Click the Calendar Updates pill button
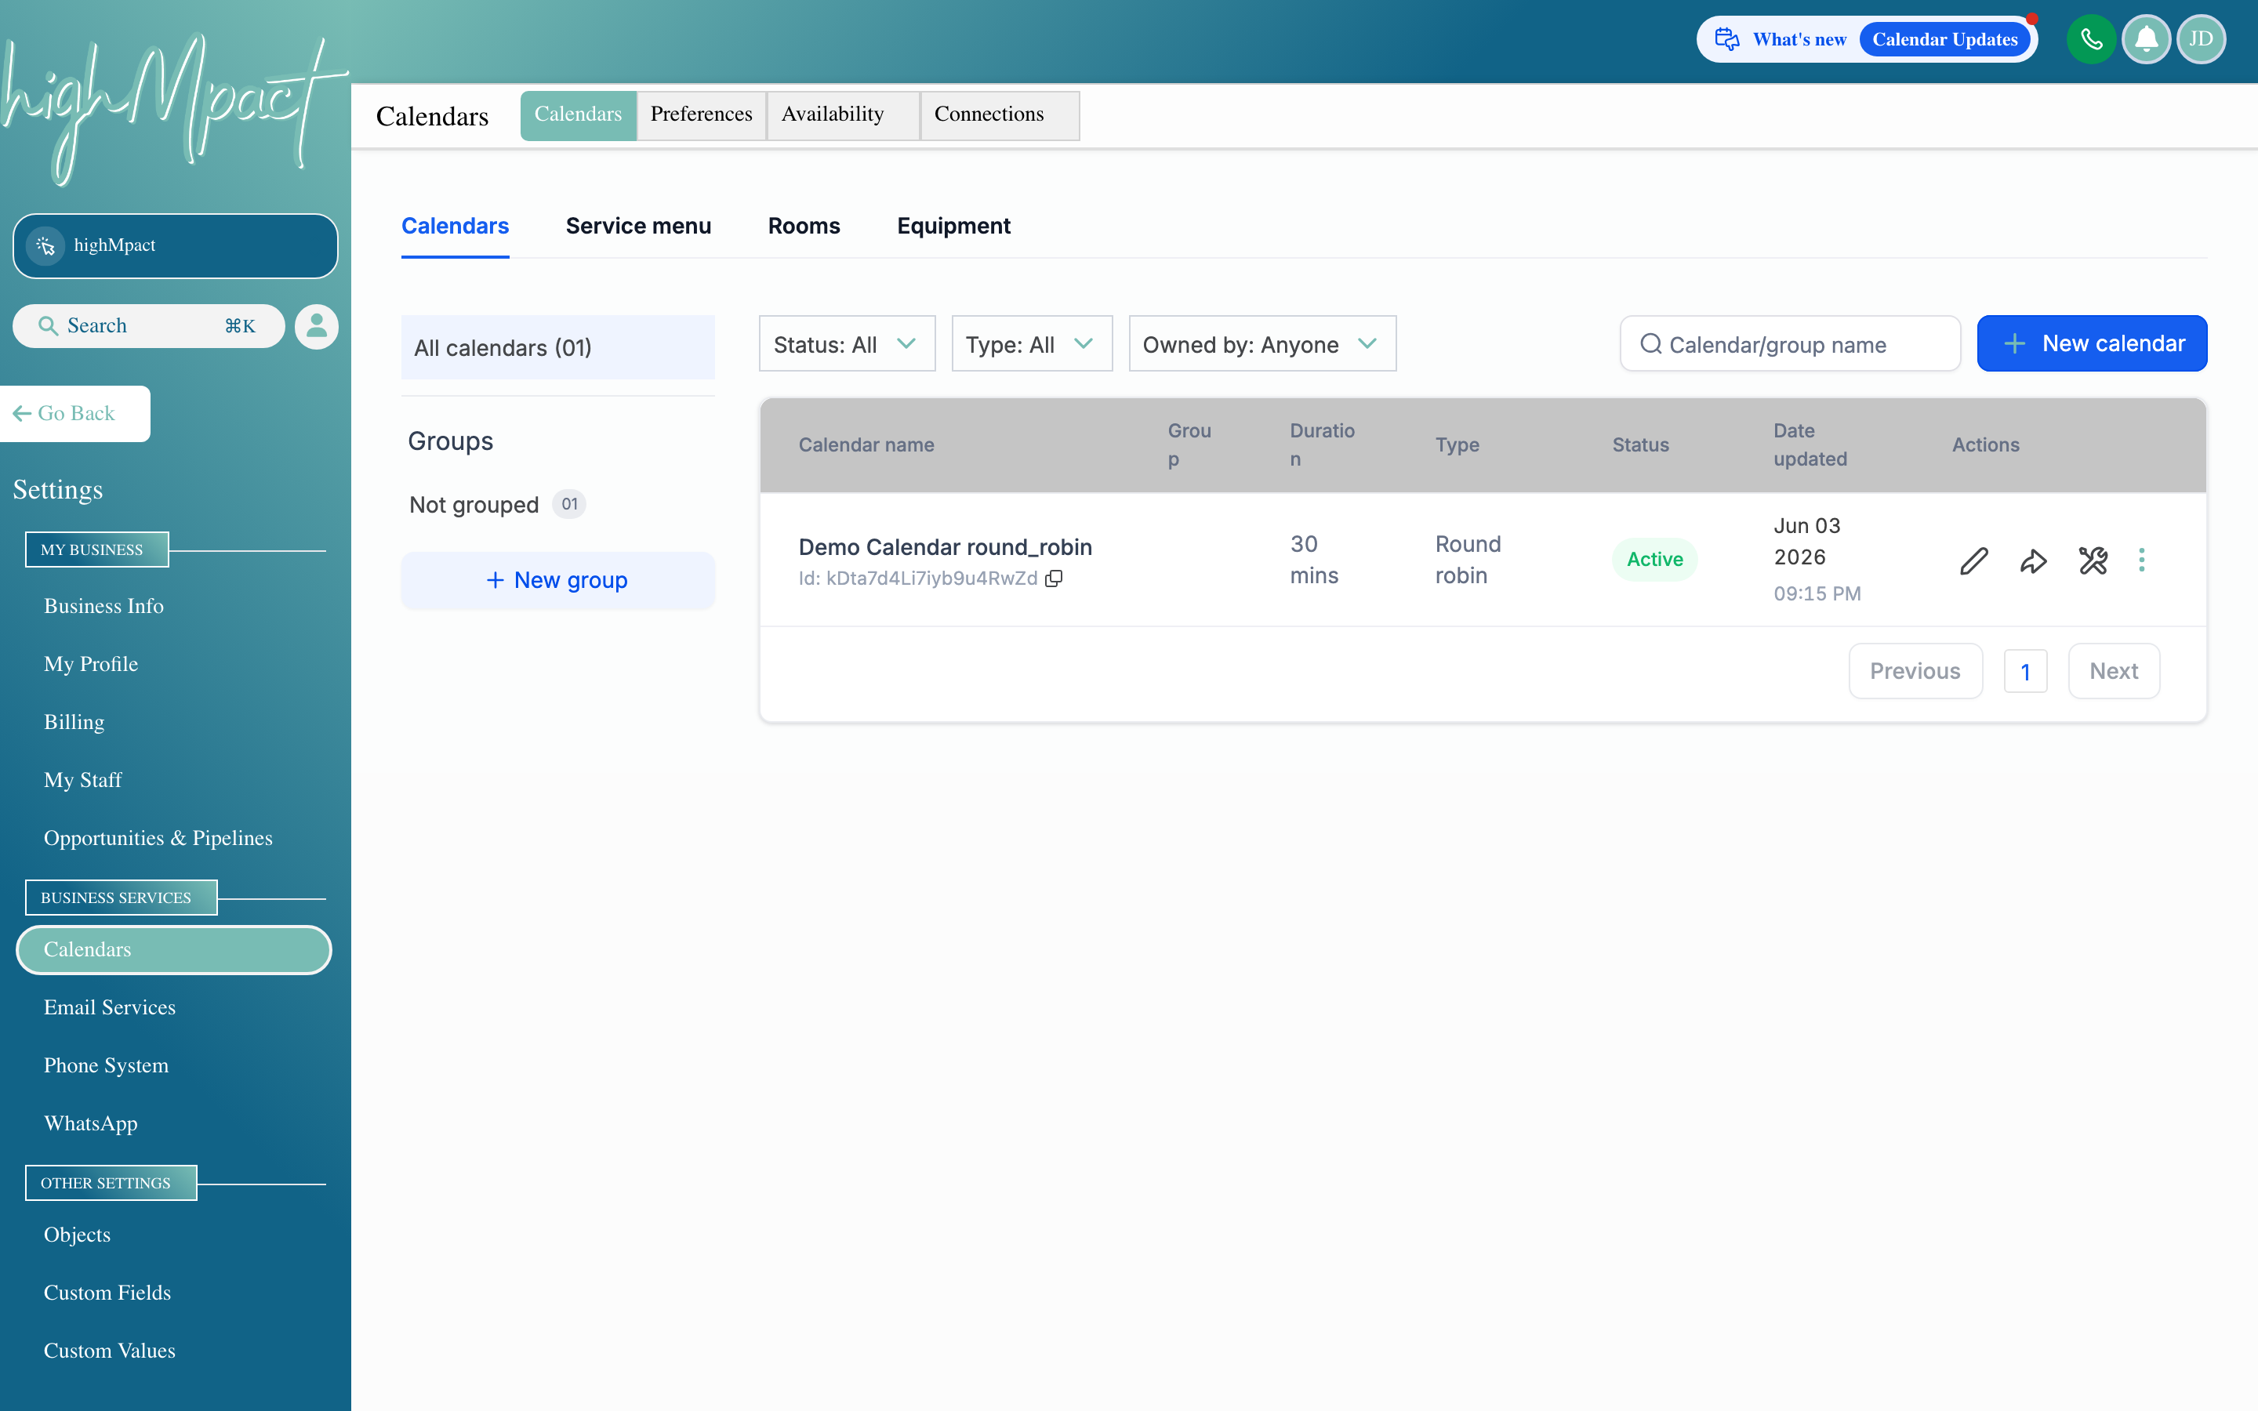 pos(1944,39)
